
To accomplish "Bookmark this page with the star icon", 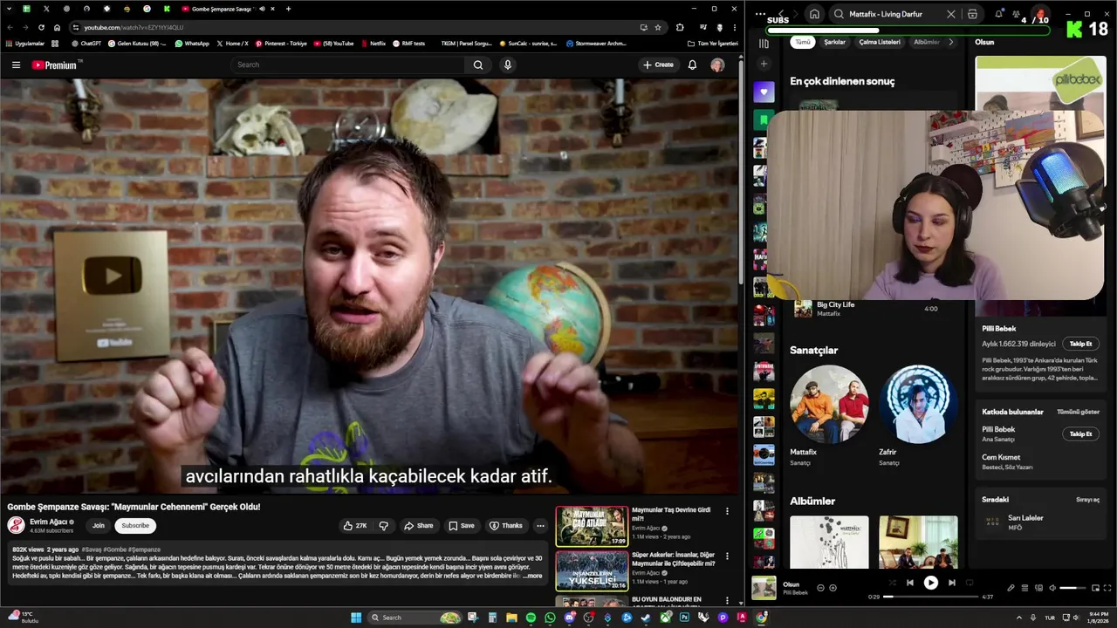I will [x=658, y=27].
